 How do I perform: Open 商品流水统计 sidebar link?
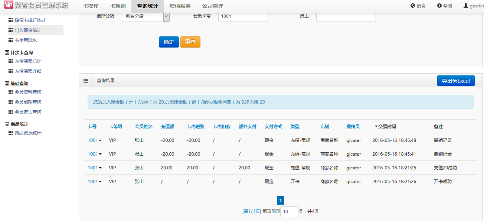pos(28,133)
